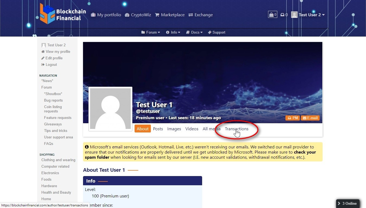Open the shopping cart icon
The width and height of the screenshot is (366, 208).
point(272,15)
